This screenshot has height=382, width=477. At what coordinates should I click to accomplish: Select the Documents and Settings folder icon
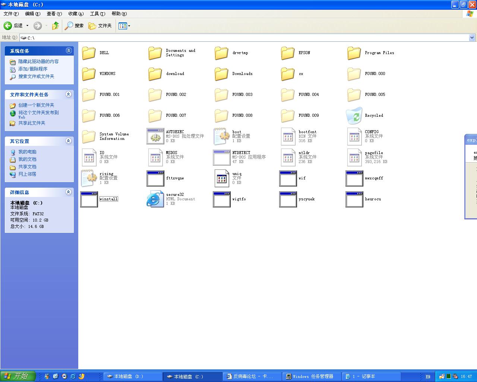click(x=155, y=53)
